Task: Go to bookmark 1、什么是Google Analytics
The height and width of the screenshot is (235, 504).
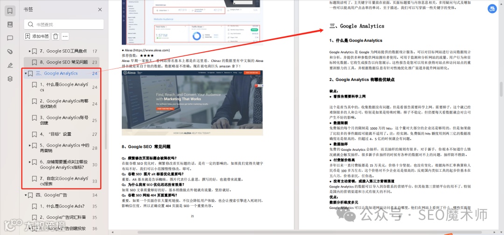Action: click(64, 87)
